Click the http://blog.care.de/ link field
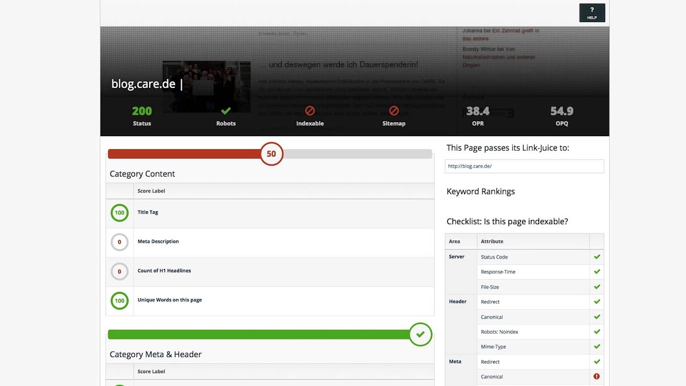The height and width of the screenshot is (386, 686). tap(524, 166)
